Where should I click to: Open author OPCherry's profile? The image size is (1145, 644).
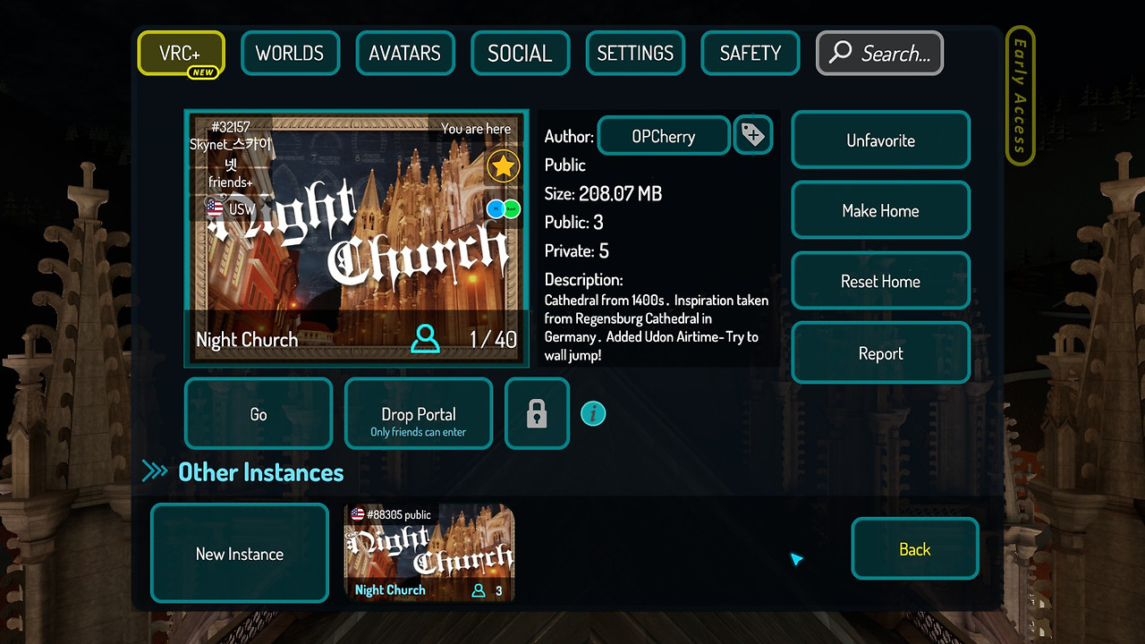[x=663, y=135]
